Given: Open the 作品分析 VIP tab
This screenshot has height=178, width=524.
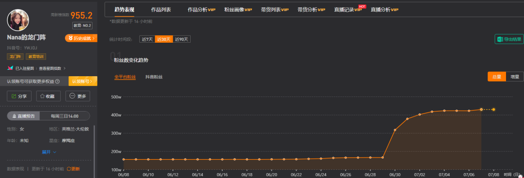Looking at the screenshot, I should 201,10.
